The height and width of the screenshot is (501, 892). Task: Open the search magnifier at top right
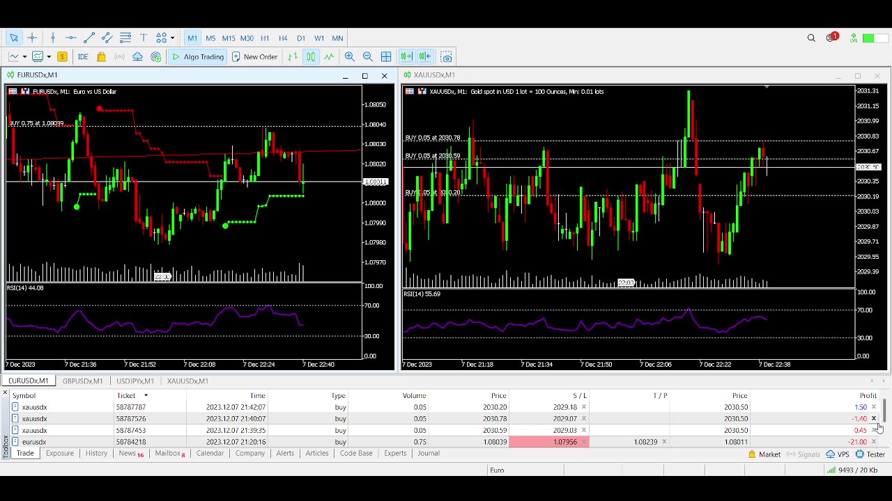811,38
